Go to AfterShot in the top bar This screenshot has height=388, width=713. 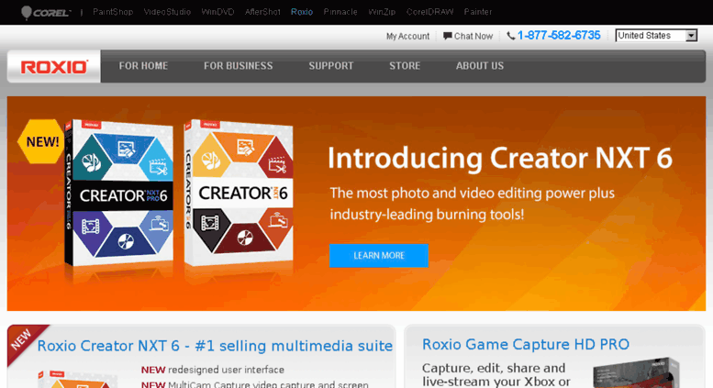point(262,12)
